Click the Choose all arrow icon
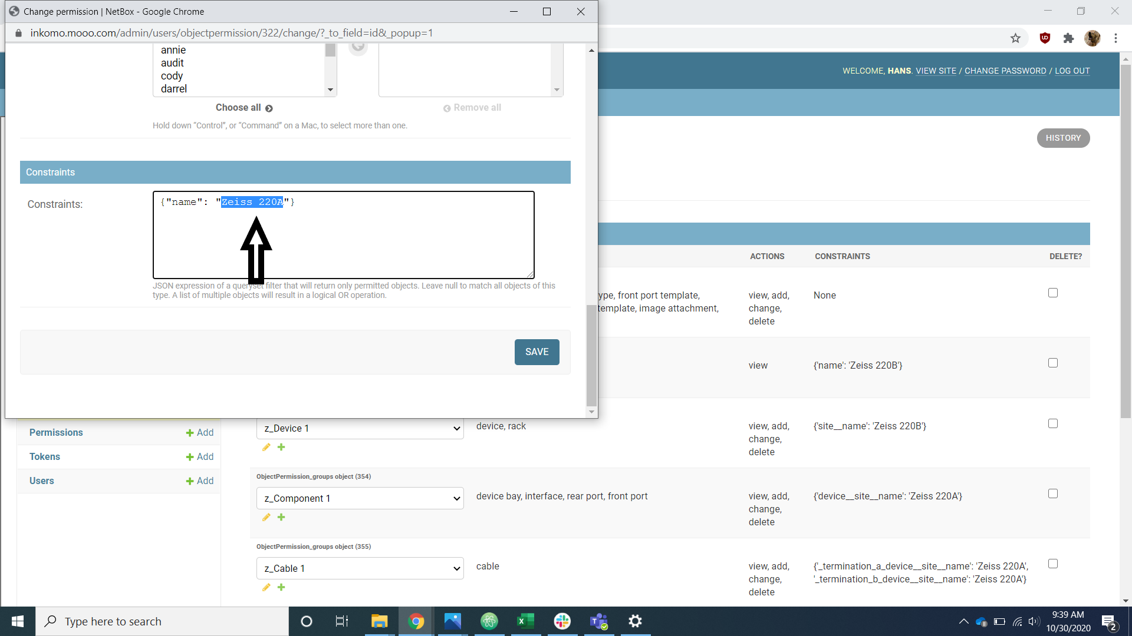The image size is (1132, 636). point(269,108)
